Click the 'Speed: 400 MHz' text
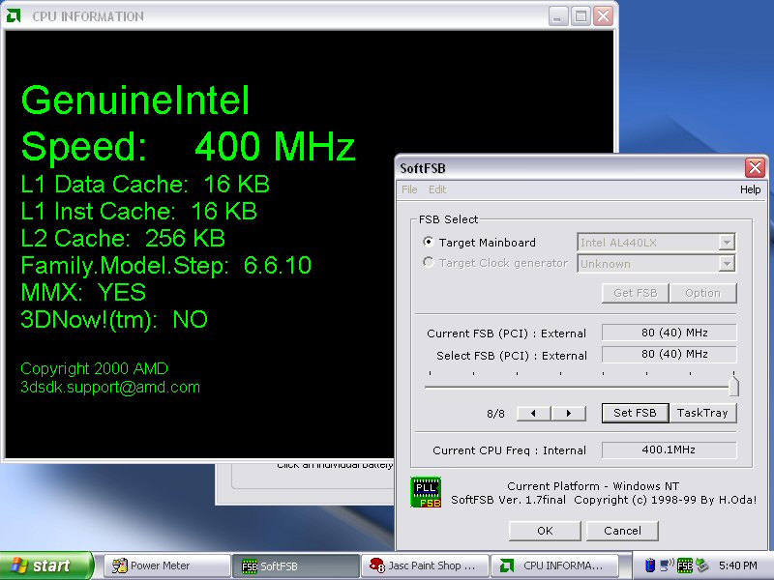 [188, 147]
